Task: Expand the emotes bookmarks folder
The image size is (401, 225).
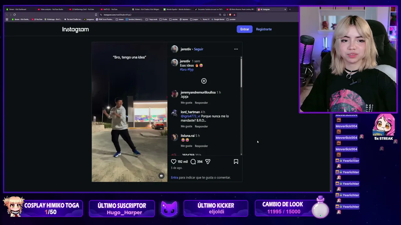Action: 174,19
